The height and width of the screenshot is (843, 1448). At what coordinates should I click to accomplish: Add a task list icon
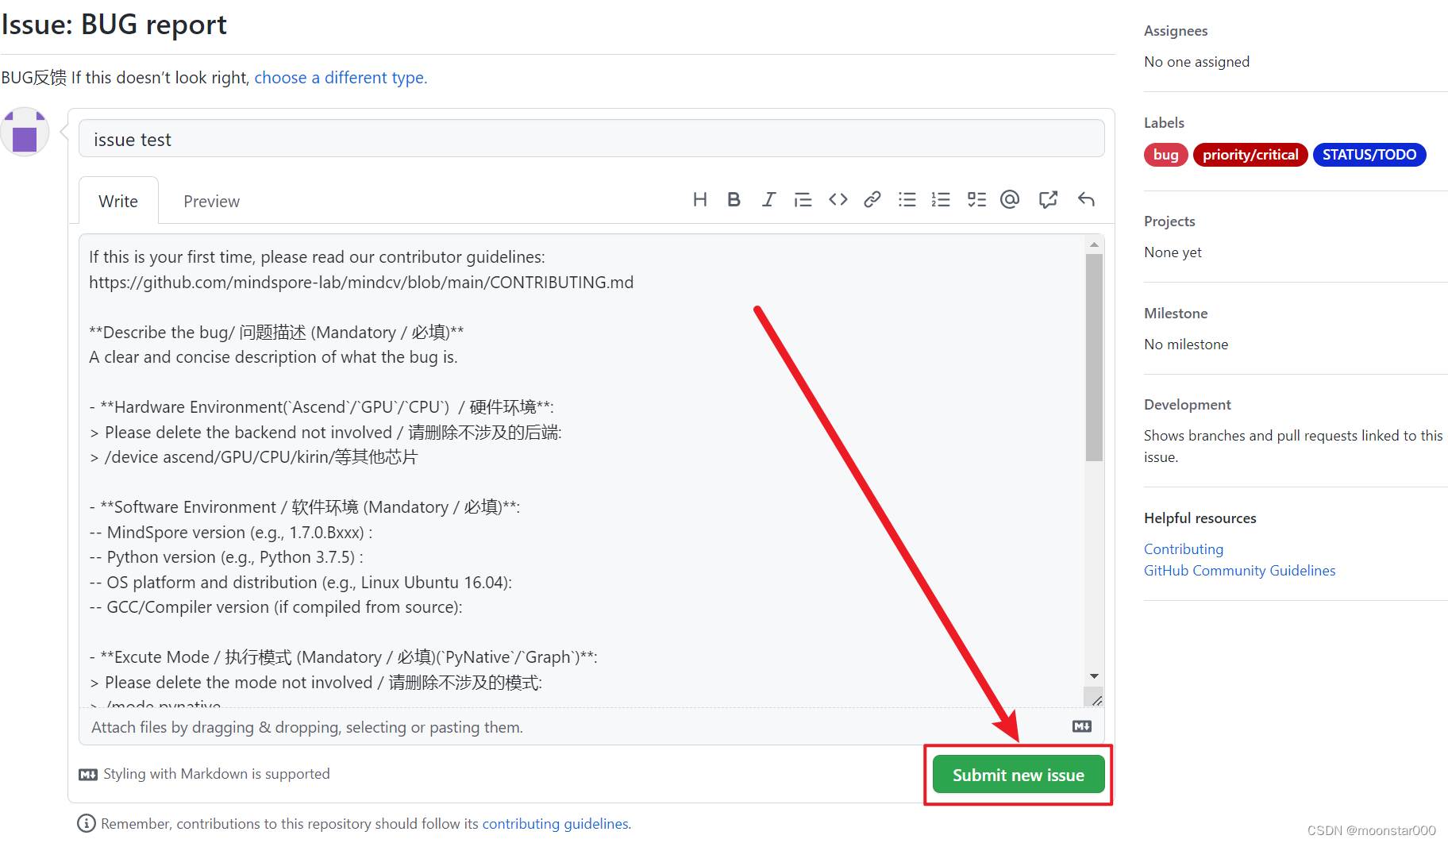pos(976,199)
